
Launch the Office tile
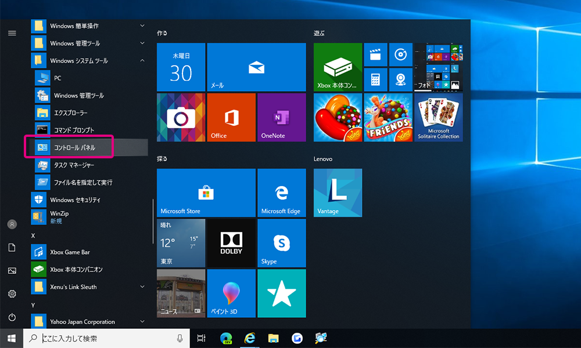[x=231, y=117]
